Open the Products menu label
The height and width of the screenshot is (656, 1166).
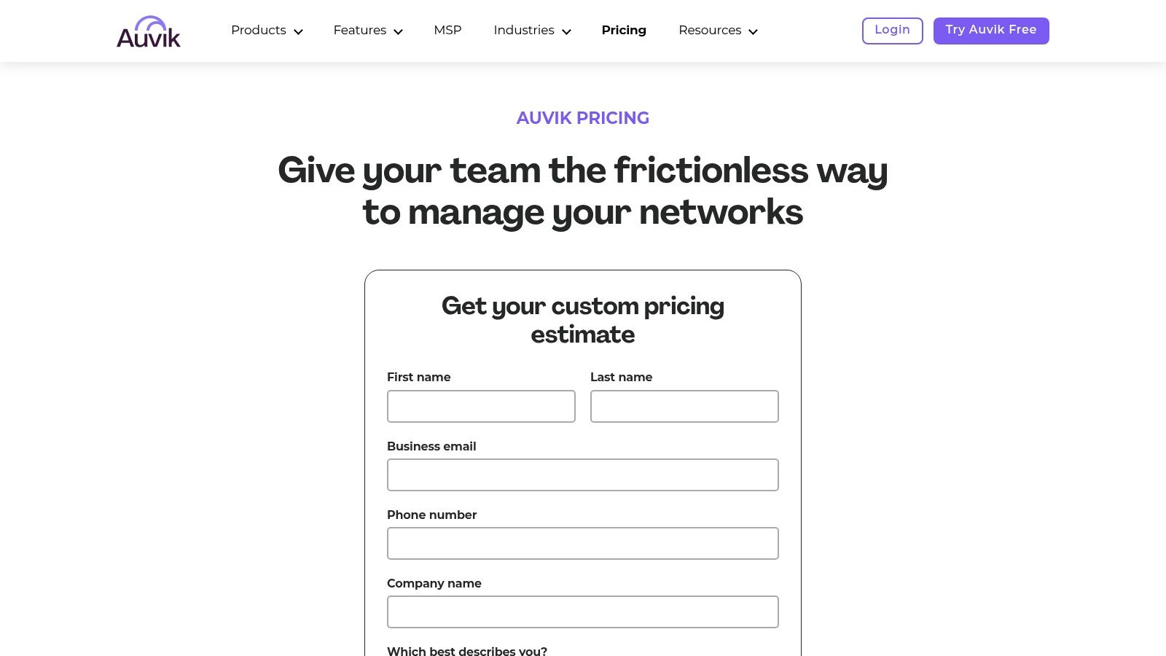tap(259, 31)
